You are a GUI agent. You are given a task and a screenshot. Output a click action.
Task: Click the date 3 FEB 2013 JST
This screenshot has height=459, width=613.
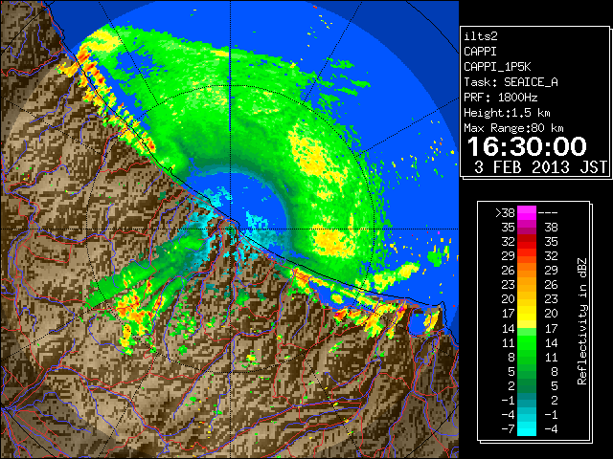coord(540,167)
